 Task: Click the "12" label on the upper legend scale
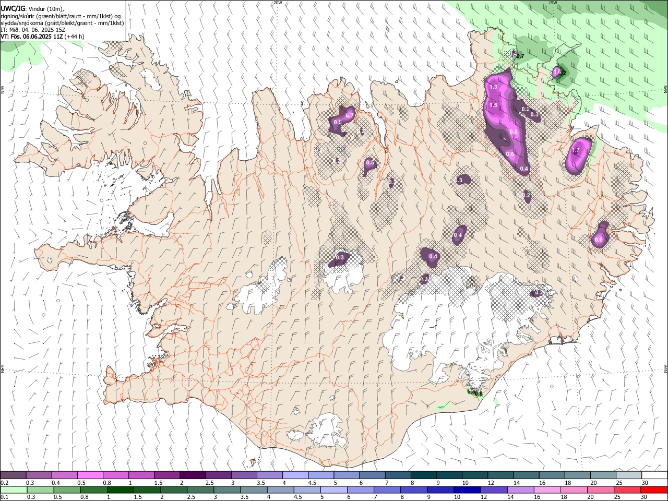tap(491, 483)
